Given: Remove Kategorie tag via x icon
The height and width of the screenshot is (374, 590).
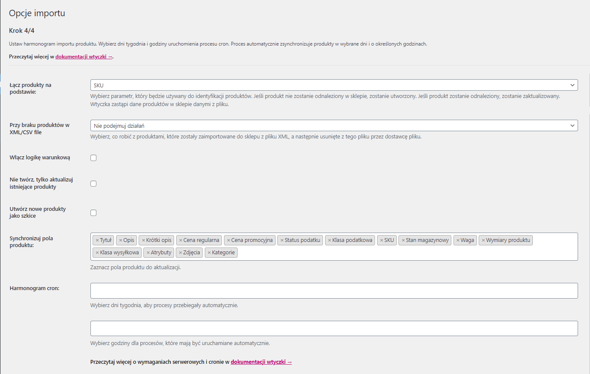Looking at the screenshot, I should click(x=209, y=253).
